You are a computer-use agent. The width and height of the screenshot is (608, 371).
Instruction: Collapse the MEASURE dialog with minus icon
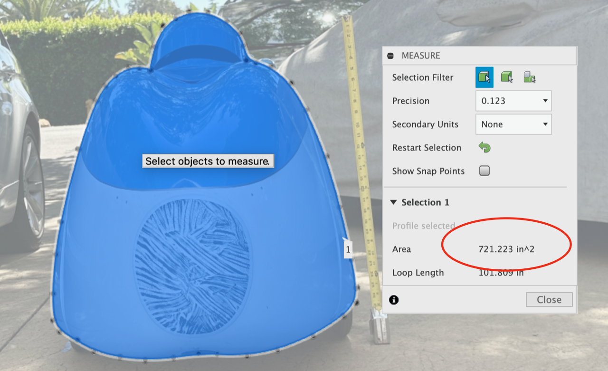click(390, 56)
